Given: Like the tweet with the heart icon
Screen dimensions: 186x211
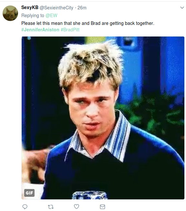Looking at the screenshot, I should click(77, 206).
